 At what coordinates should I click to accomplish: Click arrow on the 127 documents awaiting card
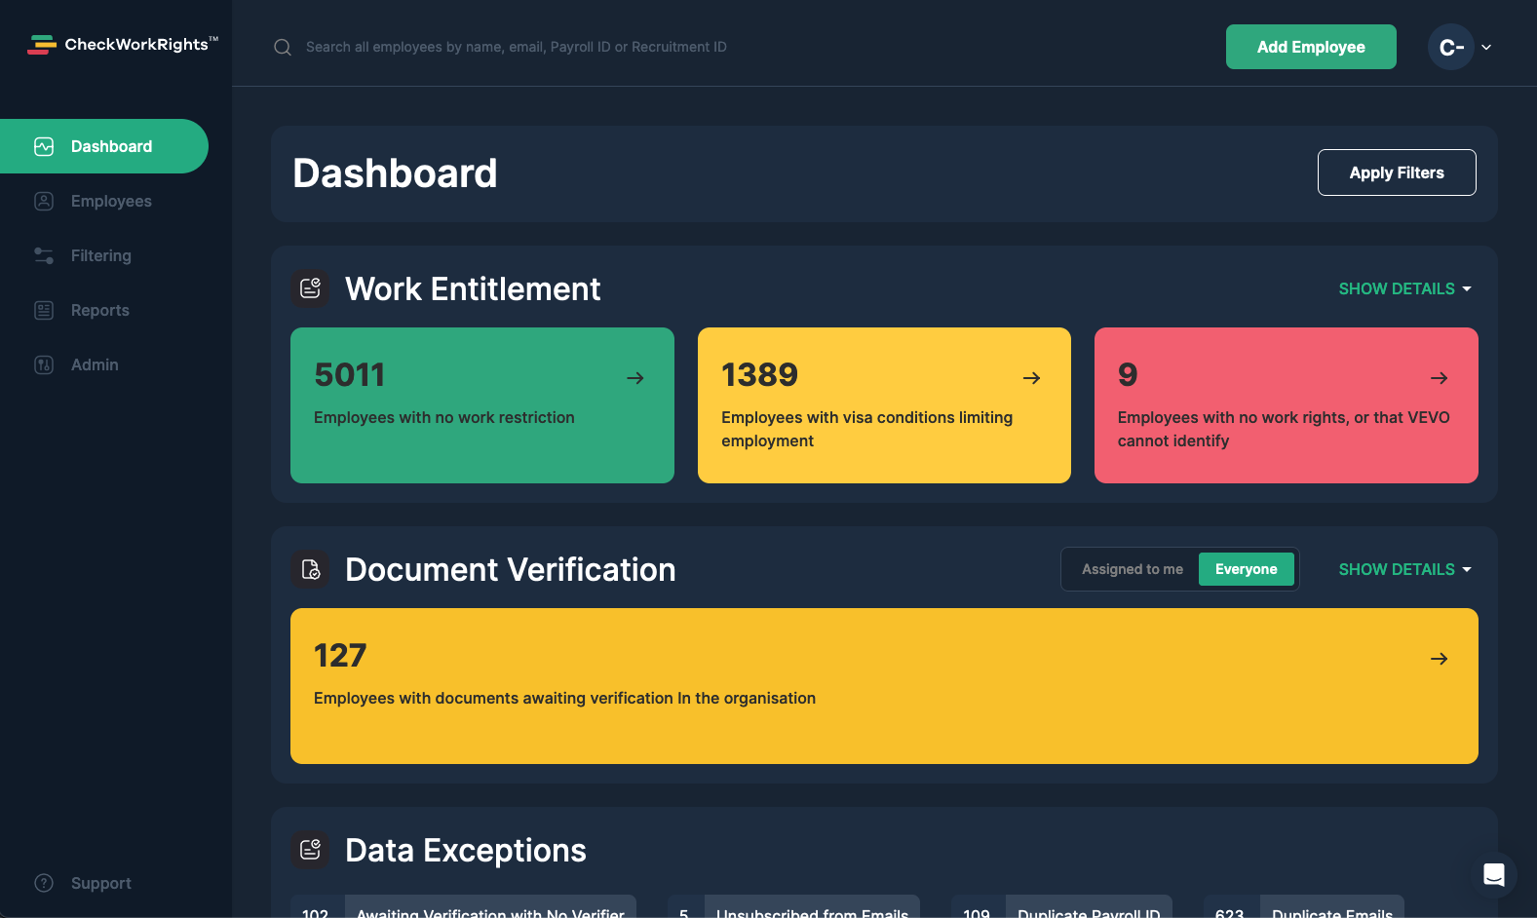[1439, 659]
